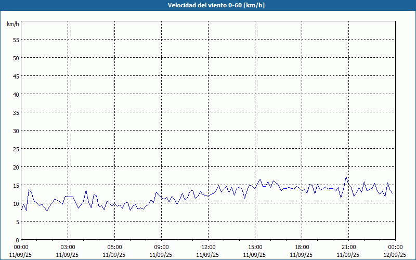Image resolution: width=416 pixels, height=260 pixels.
Task: Select the 12:00 time axis label
Action: [208, 247]
